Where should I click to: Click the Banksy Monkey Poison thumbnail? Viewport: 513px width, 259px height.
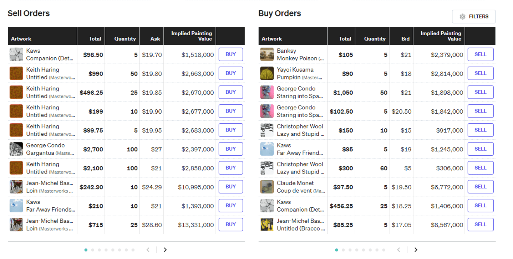(x=266, y=55)
